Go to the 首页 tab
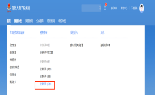This screenshot has height=95, width=155. (x=9, y=21)
